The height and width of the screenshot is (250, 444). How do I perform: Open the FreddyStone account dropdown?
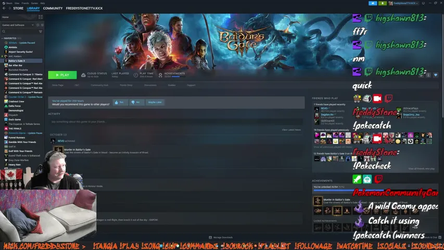coord(404,3)
